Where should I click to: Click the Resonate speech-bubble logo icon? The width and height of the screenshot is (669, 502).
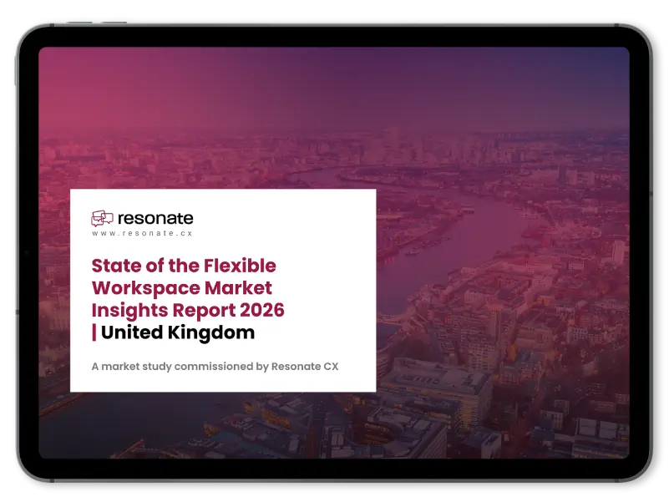102,219
